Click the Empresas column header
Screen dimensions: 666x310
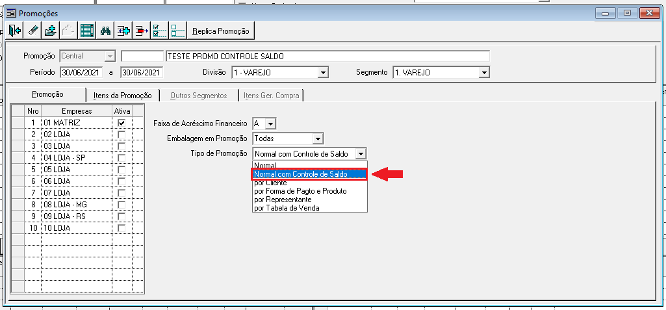click(77, 111)
